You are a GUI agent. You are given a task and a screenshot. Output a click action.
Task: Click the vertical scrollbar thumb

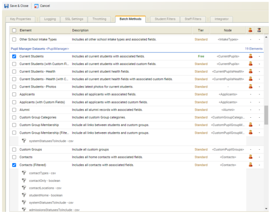(266, 115)
